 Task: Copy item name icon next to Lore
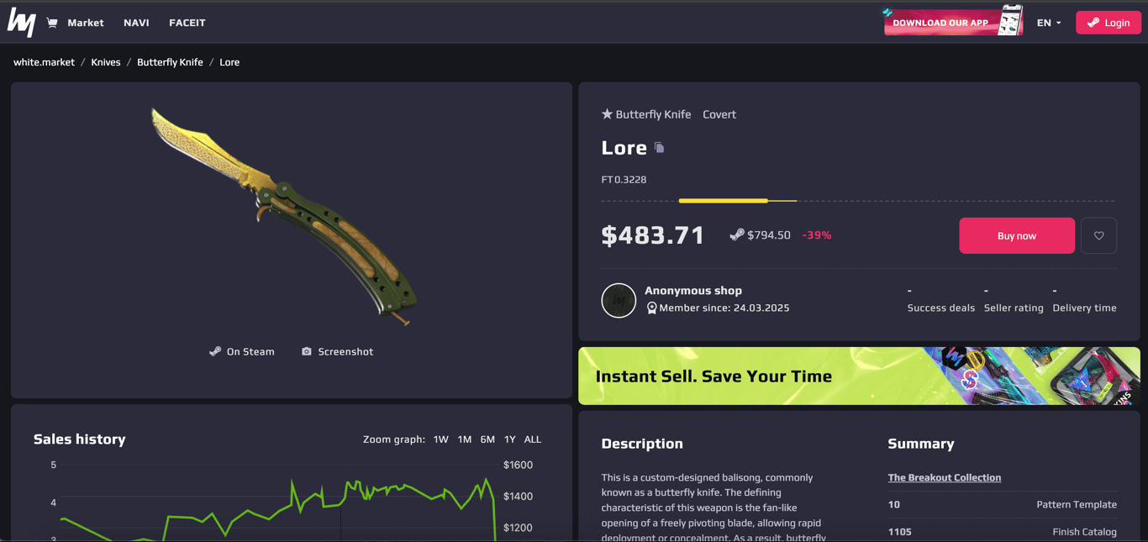point(660,148)
